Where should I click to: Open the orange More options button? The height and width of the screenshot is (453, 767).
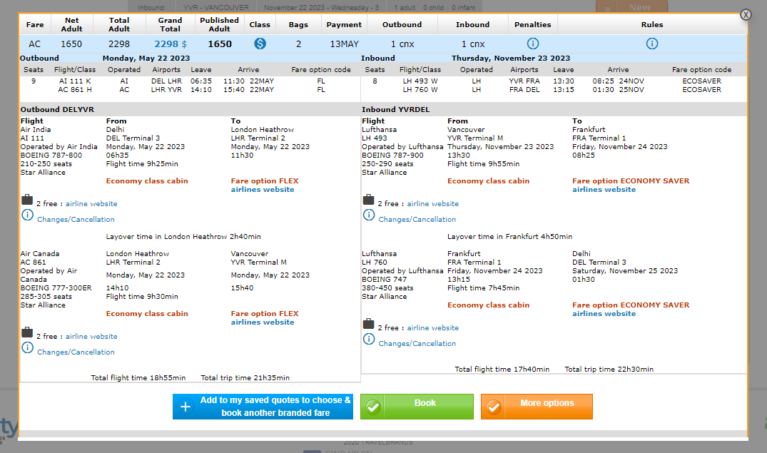[x=537, y=407]
